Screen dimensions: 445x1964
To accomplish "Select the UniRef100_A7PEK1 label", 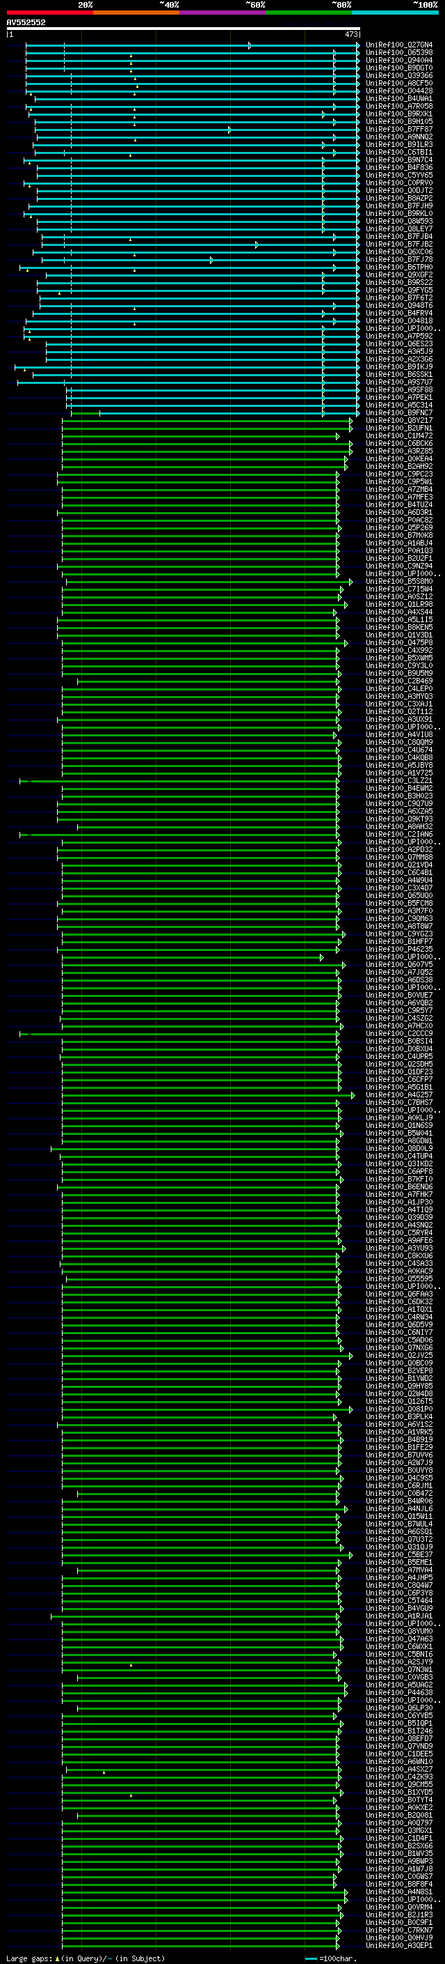I will pos(399,397).
